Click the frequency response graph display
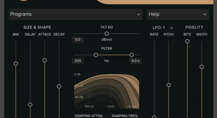217x118 pixels. tap(106, 90)
